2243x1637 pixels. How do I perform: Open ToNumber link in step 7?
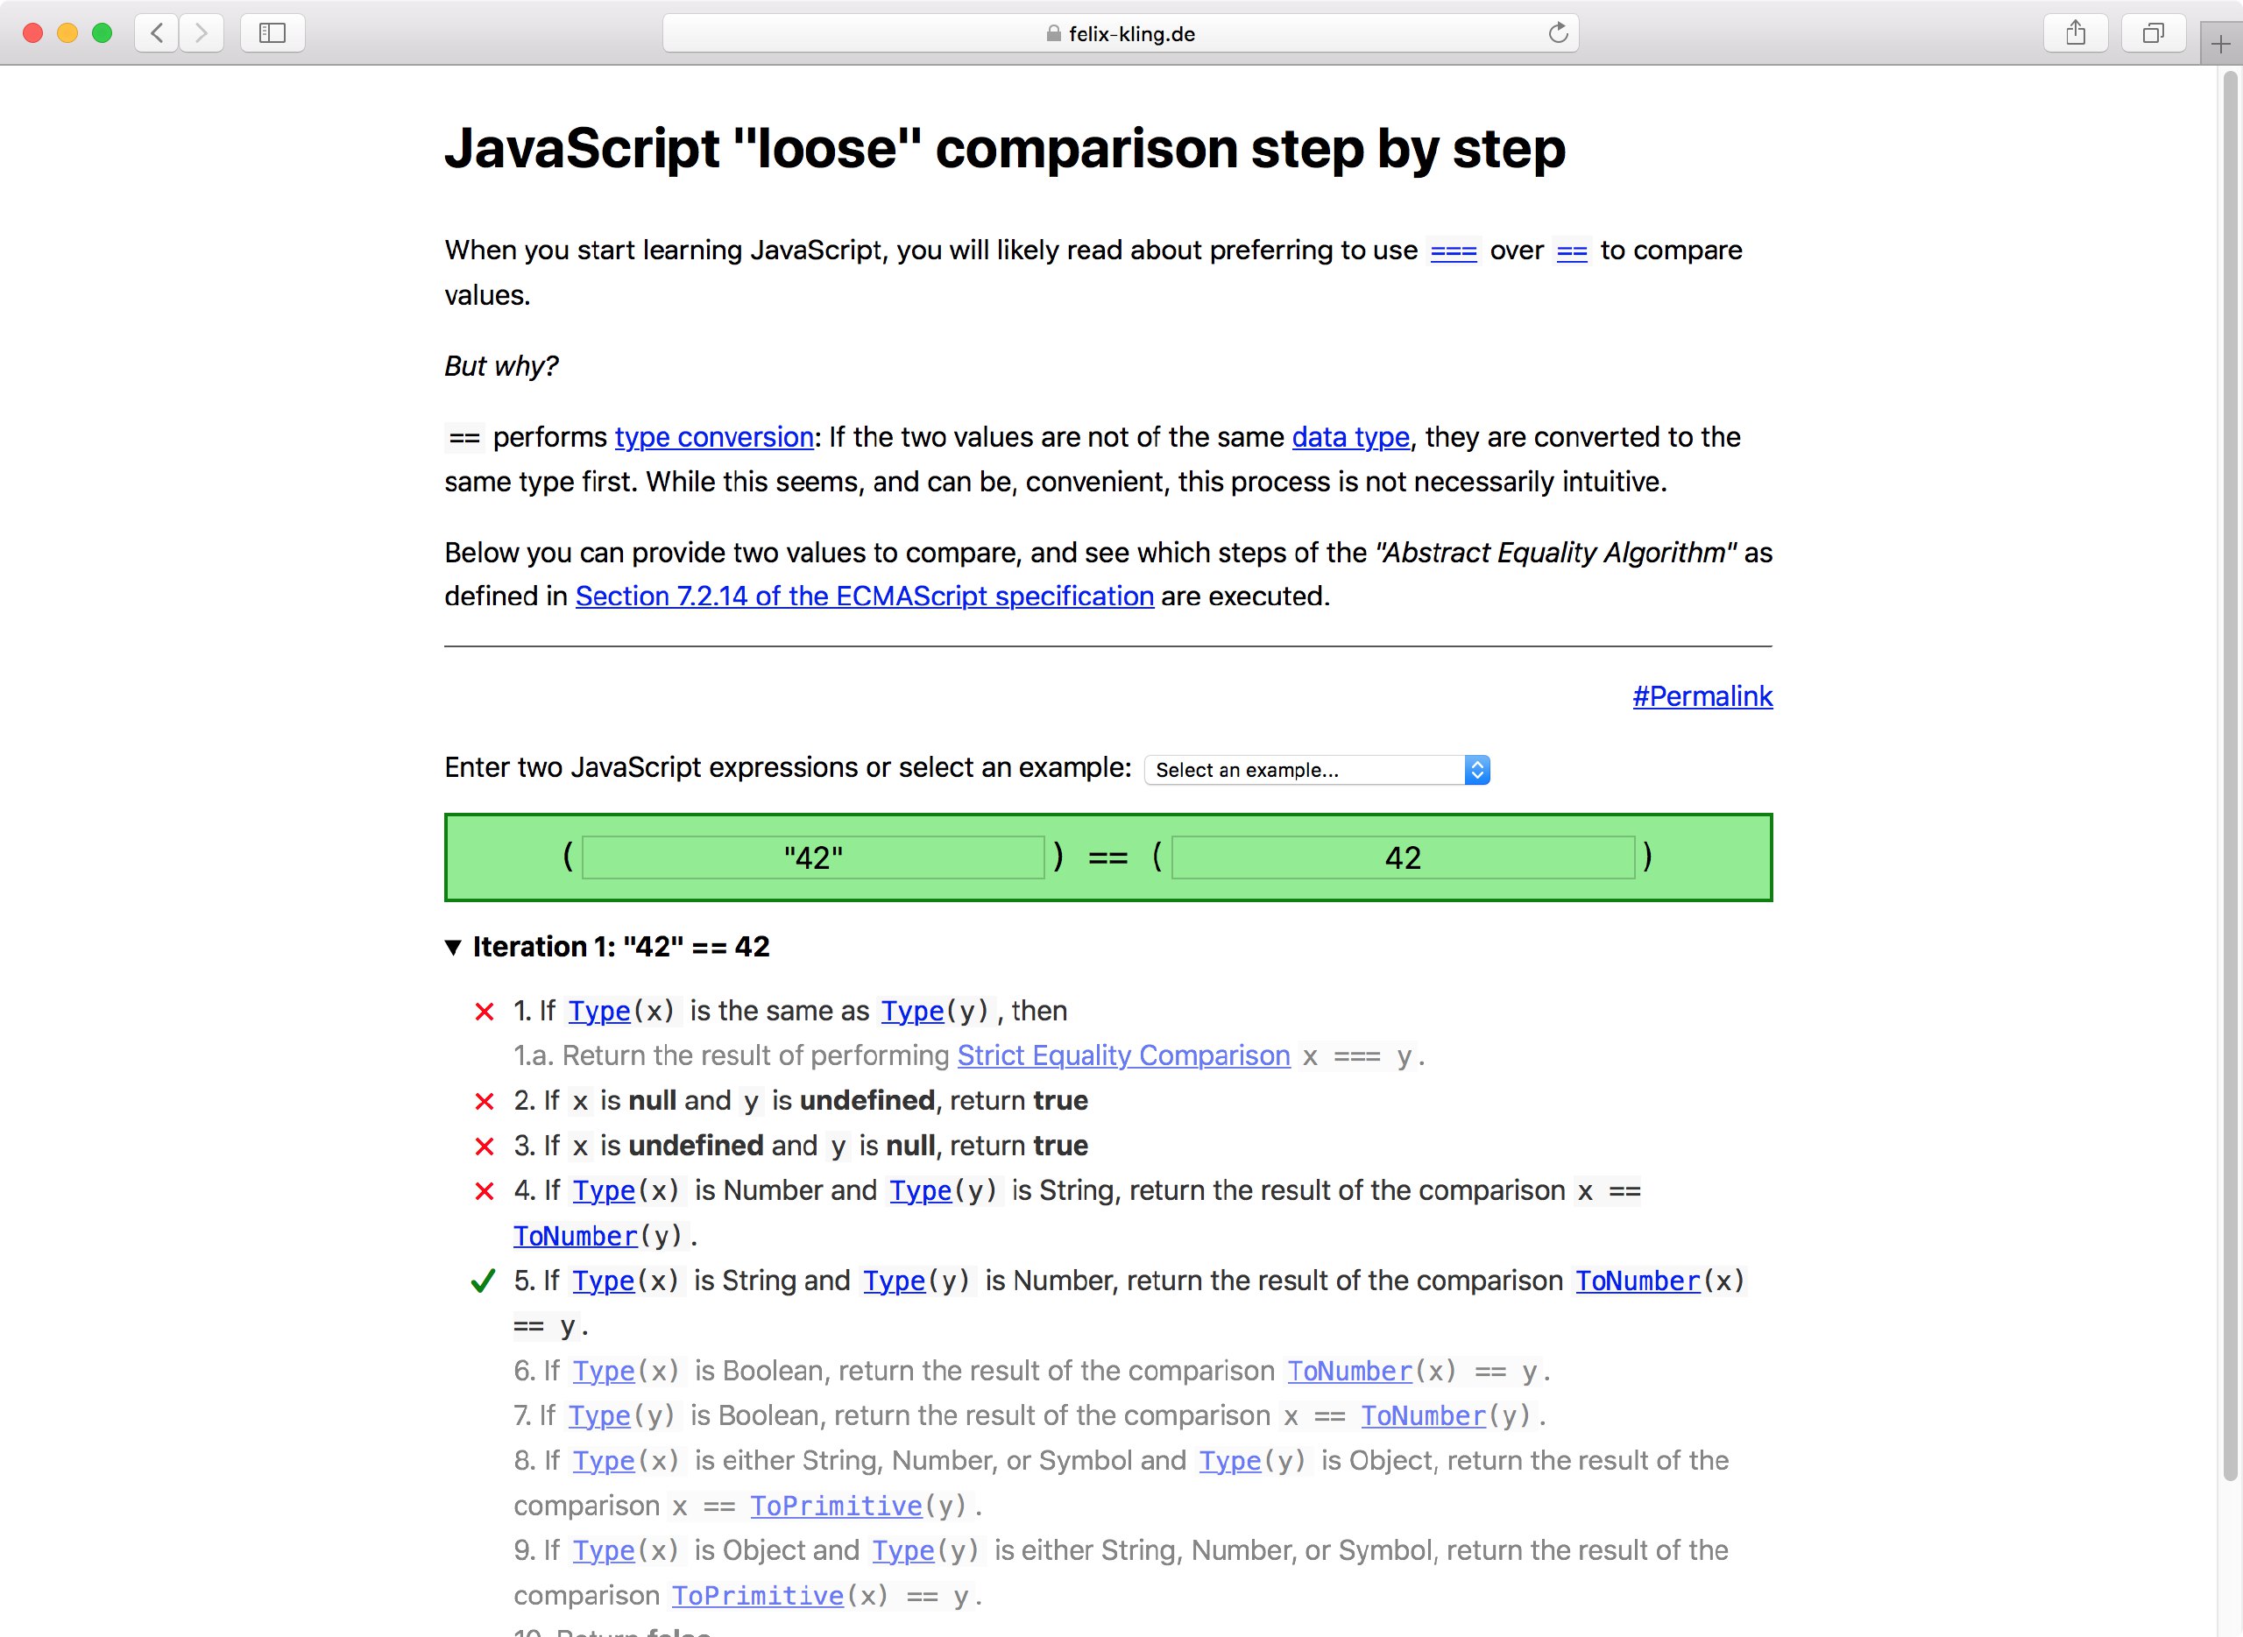(1422, 1415)
